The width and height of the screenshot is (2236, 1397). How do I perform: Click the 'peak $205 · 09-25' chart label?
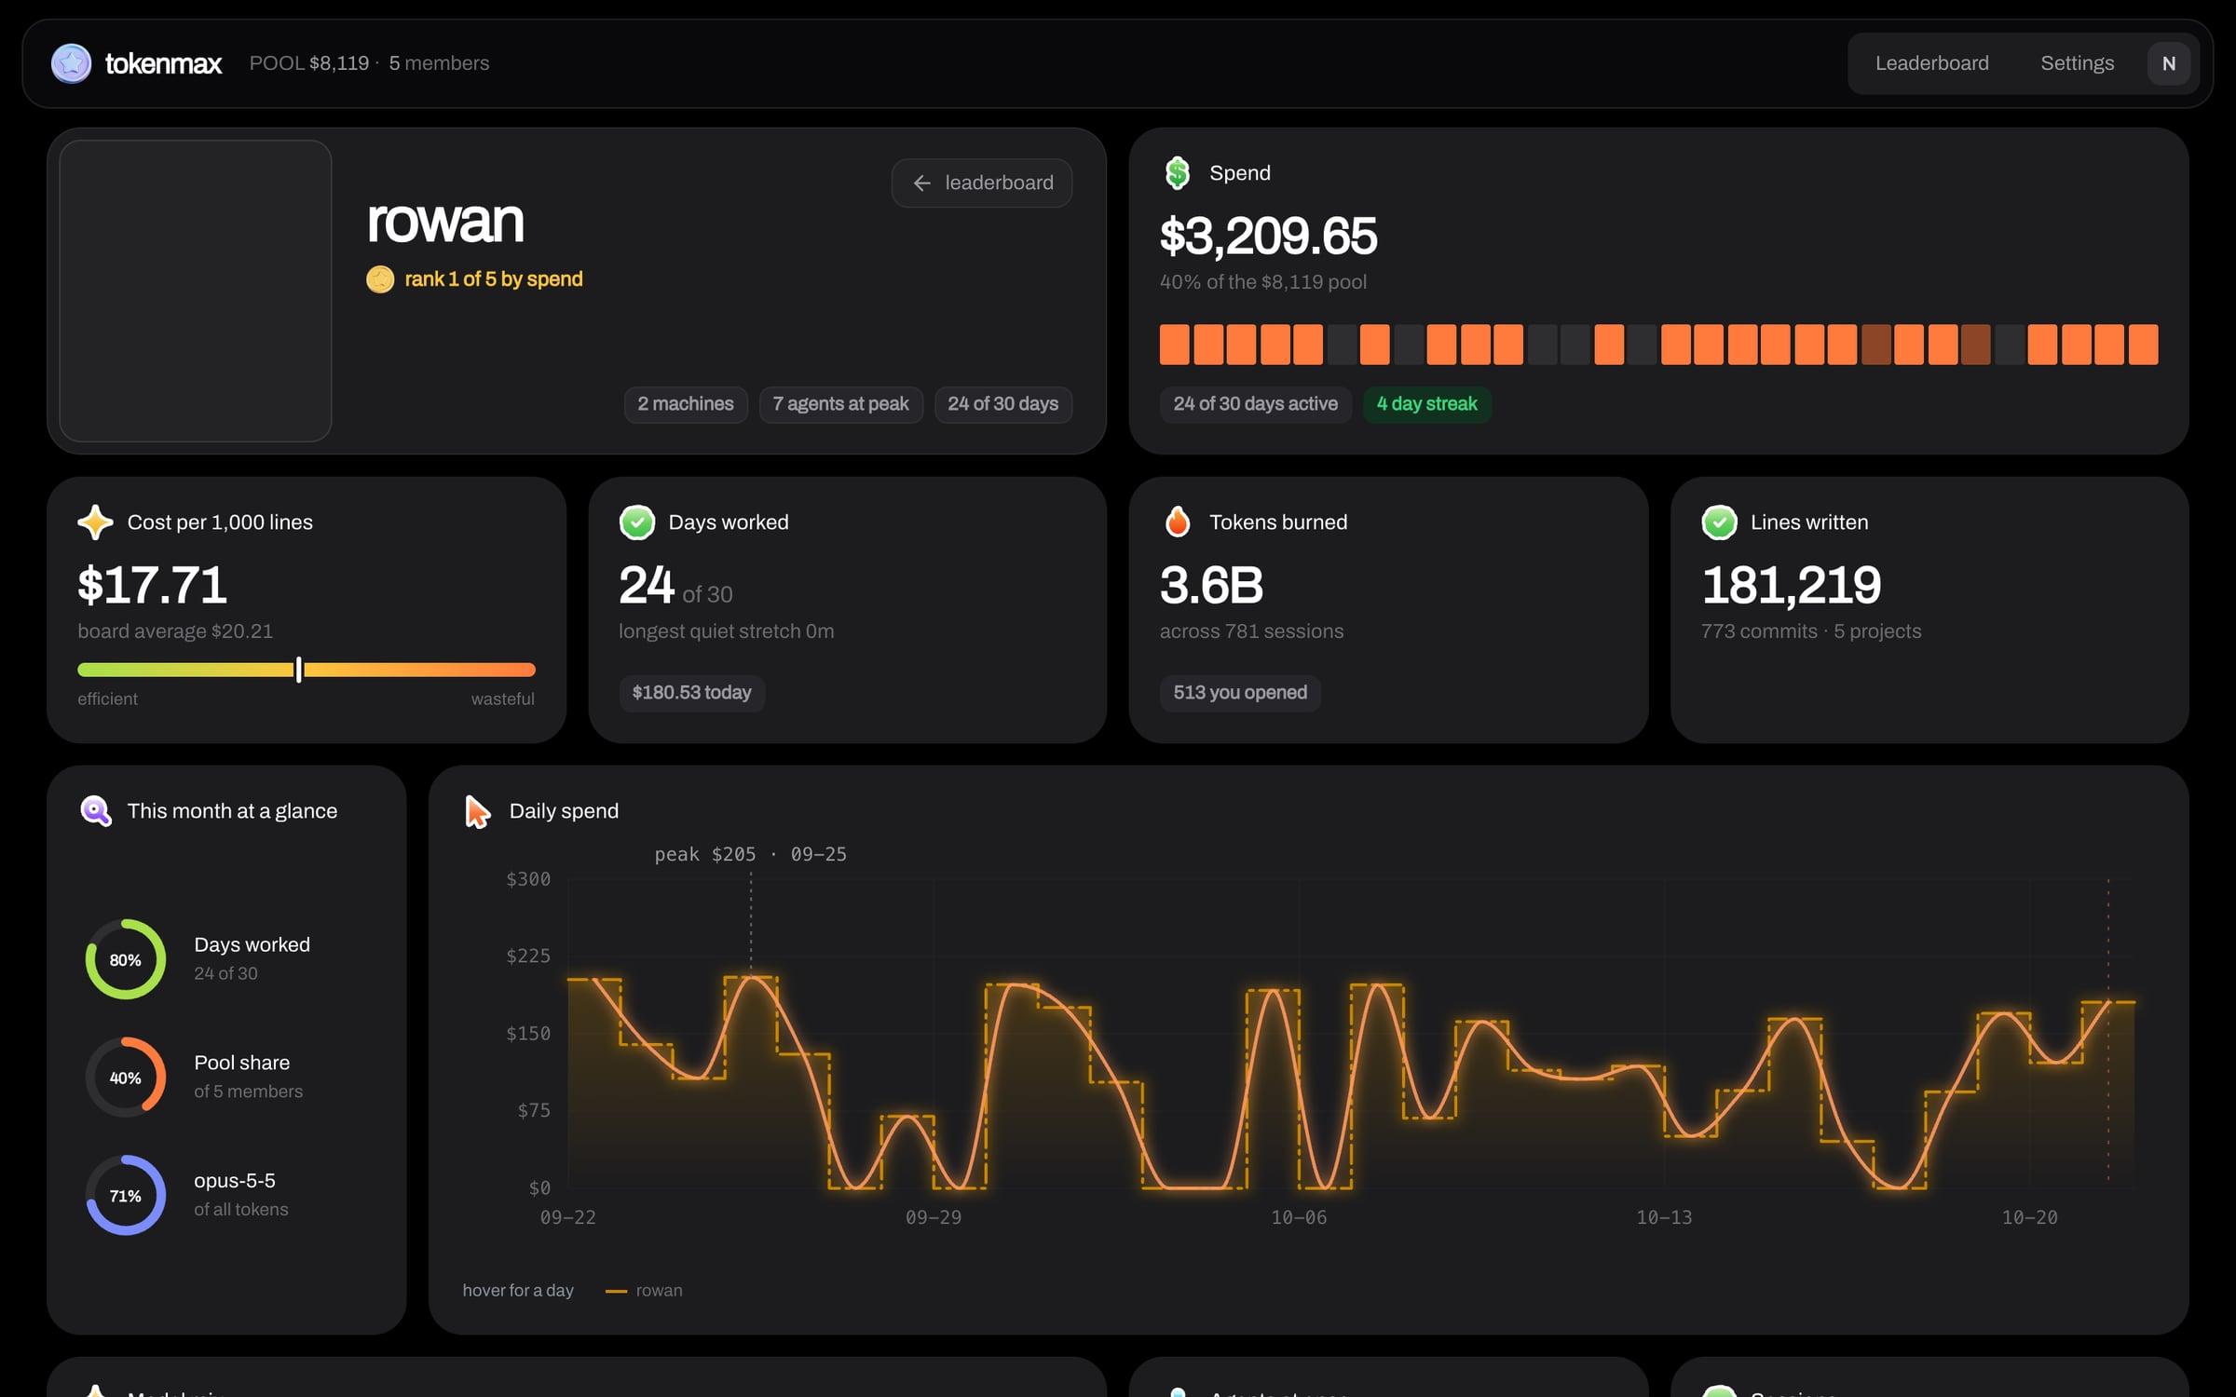point(750,854)
